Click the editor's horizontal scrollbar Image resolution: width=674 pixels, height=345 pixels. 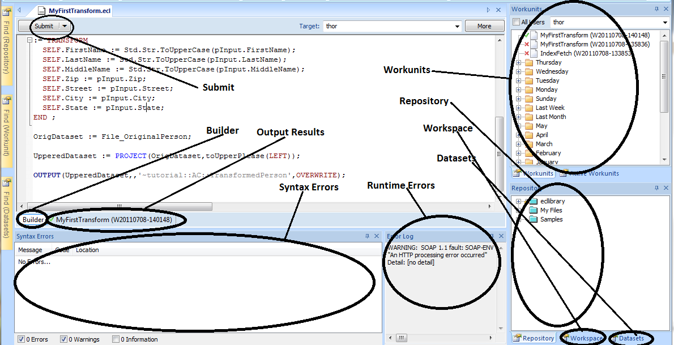119,206
